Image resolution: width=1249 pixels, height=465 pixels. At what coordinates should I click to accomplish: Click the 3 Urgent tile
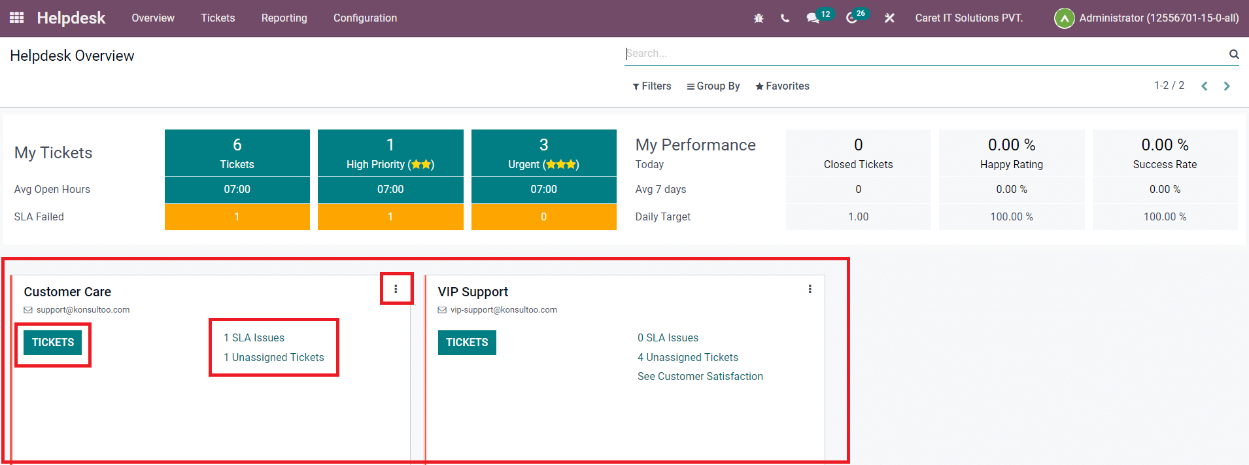544,152
